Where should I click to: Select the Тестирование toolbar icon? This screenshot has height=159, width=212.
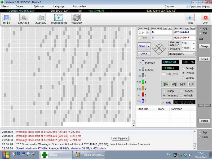59,18
